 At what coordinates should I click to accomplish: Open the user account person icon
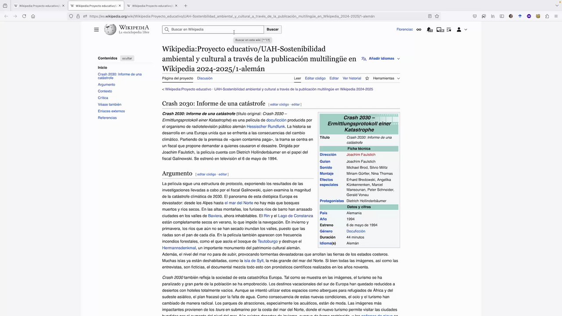pyautogui.click(x=459, y=29)
